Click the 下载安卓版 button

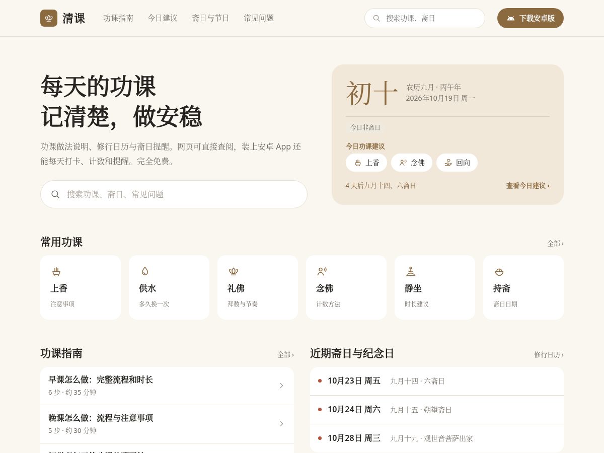[x=531, y=18]
